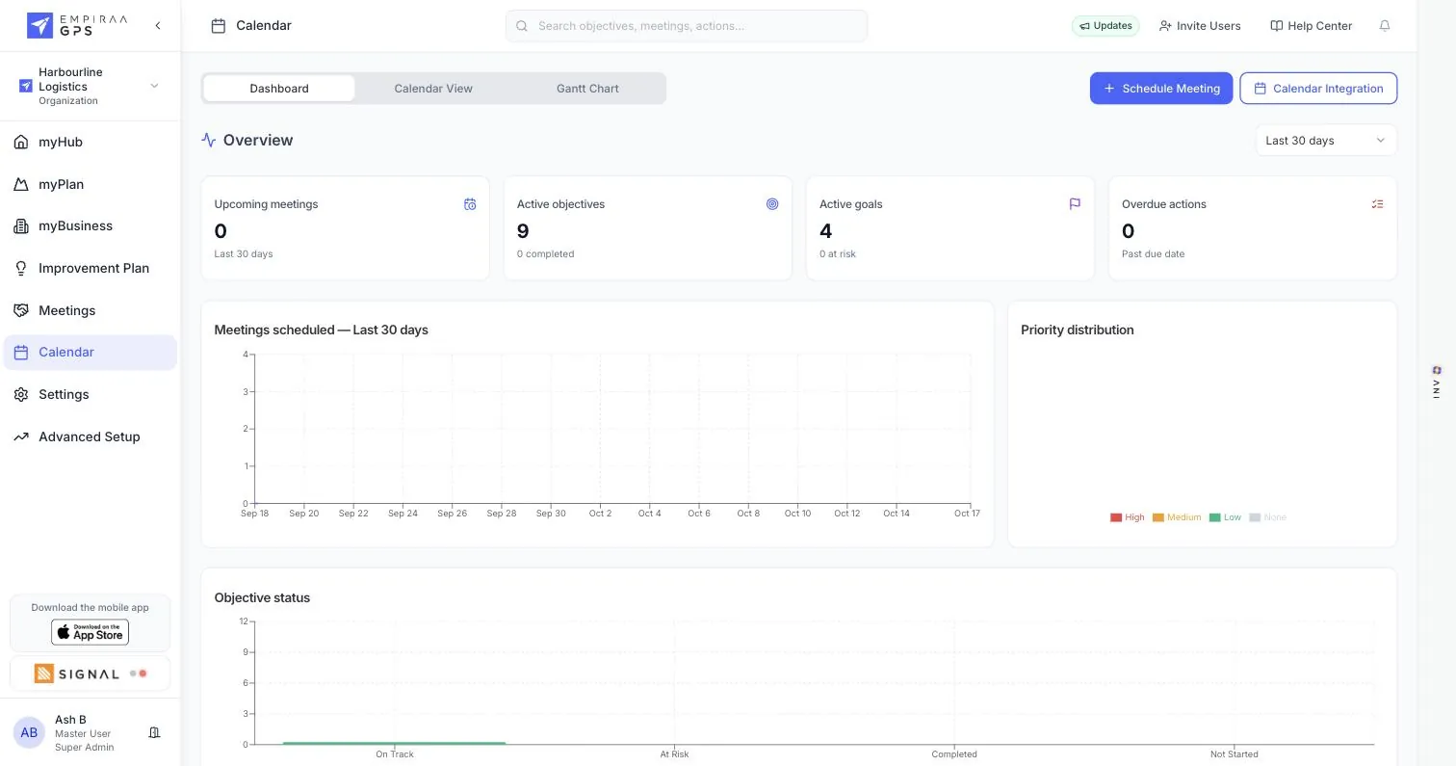1456x766 pixels.
Task: Click the Improvement Plan lightbulb icon
Action: [21, 268]
